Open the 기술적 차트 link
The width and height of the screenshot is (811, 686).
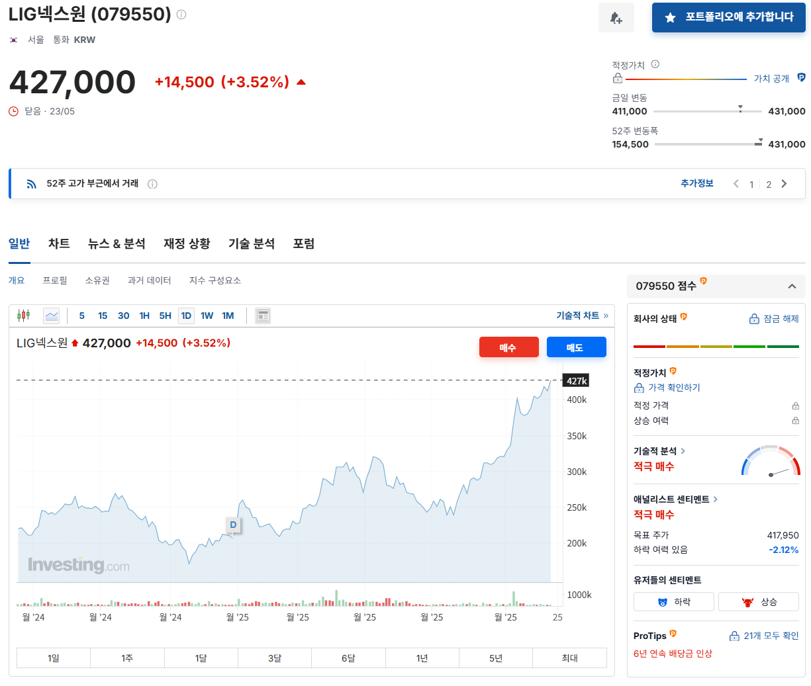pyautogui.click(x=582, y=316)
